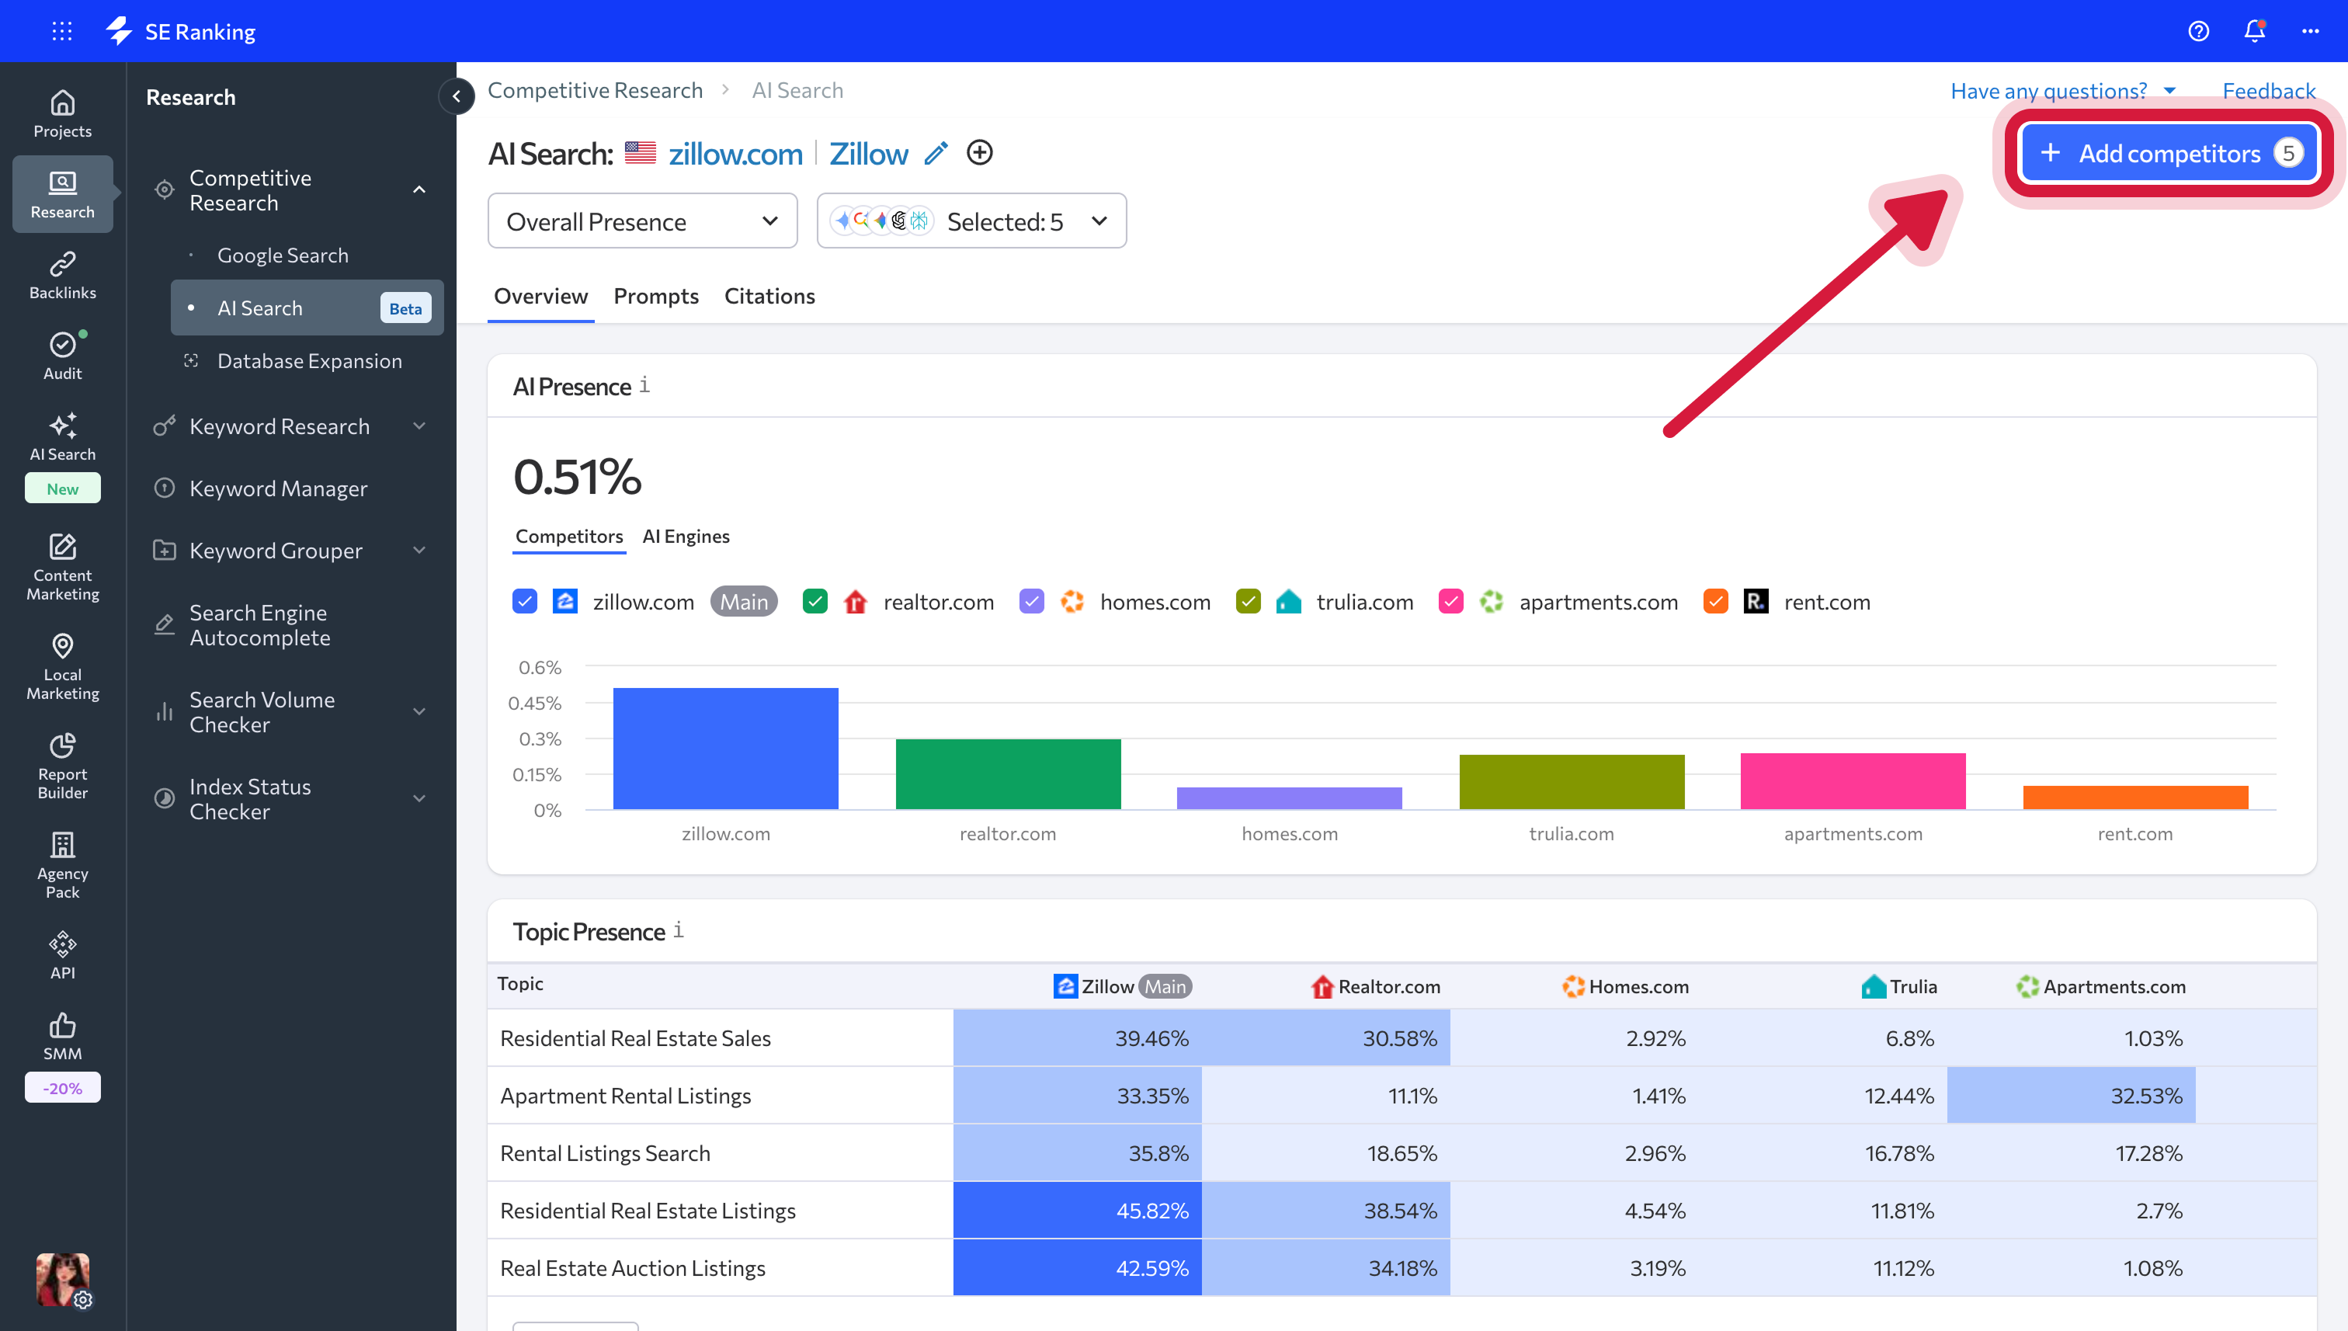2348x1331 pixels.
Task: Switch to the Overview tab
Action: [540, 296]
